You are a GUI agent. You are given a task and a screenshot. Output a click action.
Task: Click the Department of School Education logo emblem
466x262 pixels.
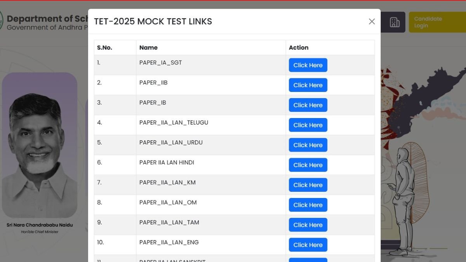pyautogui.click(x=2, y=20)
